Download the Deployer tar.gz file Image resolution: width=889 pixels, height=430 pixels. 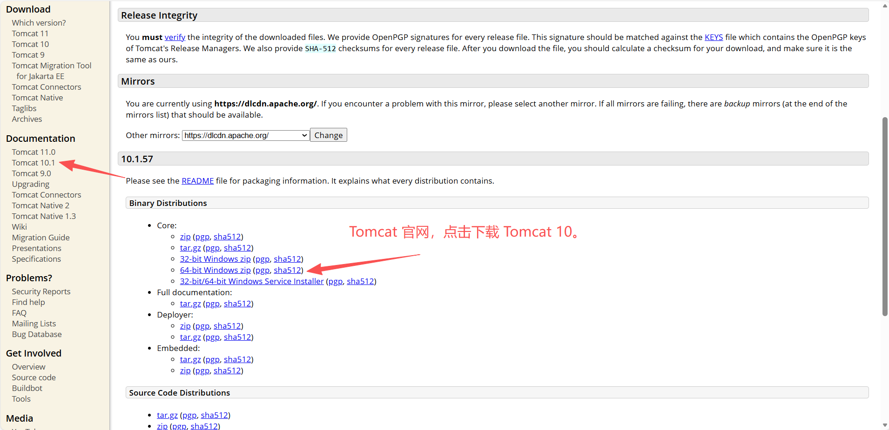tap(190, 337)
